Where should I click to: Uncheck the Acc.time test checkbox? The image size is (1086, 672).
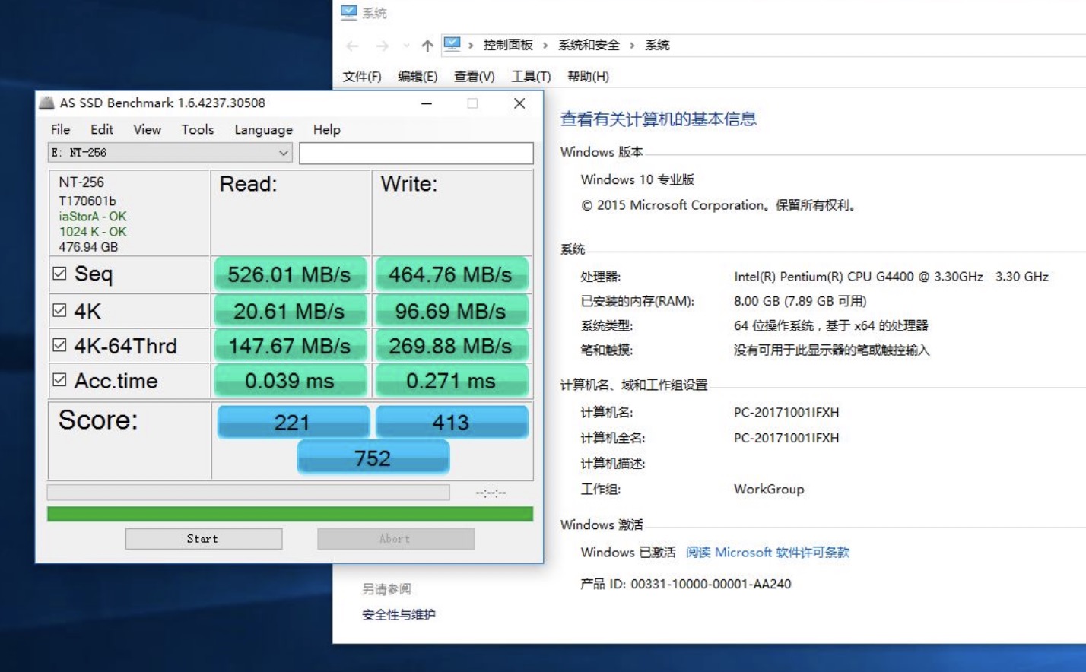pos(59,379)
